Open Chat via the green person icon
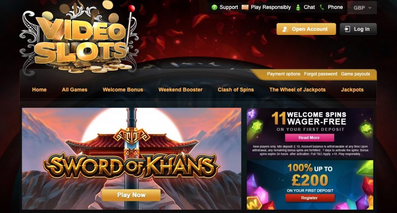397x213 pixels. 298,7
